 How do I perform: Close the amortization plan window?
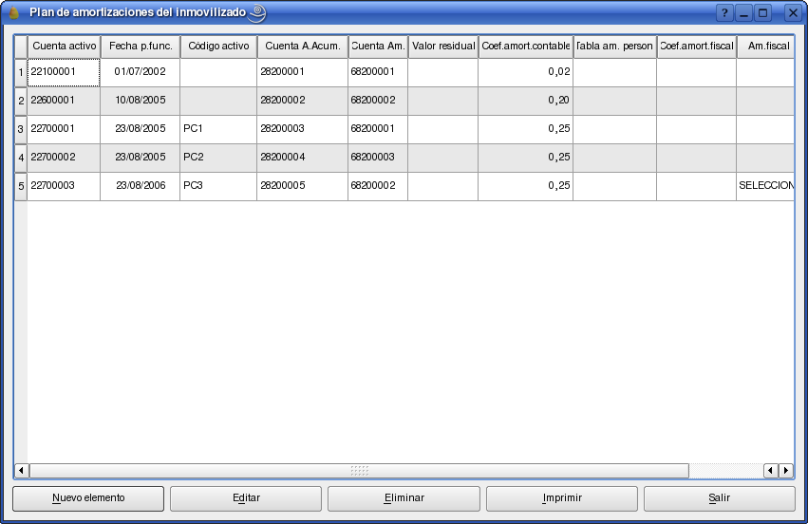point(793,12)
